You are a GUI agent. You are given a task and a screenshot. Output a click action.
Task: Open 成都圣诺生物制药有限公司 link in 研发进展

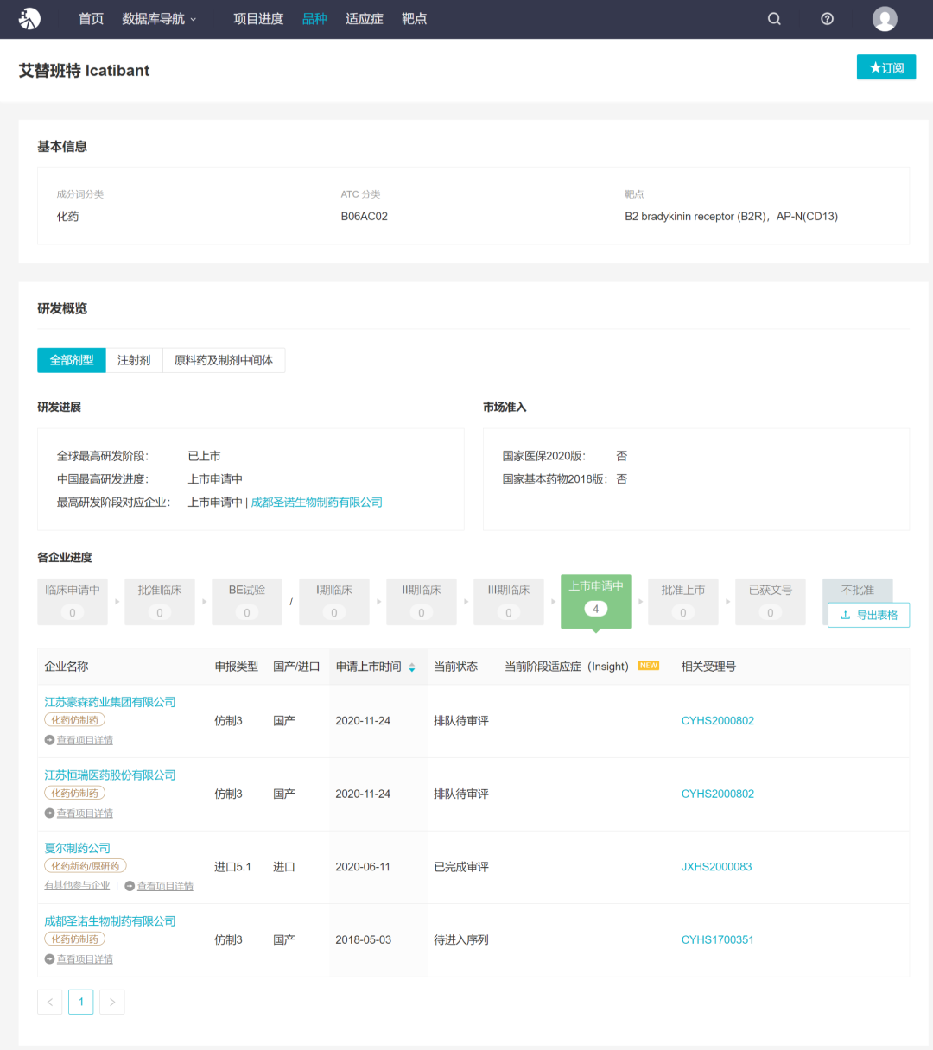coord(316,503)
